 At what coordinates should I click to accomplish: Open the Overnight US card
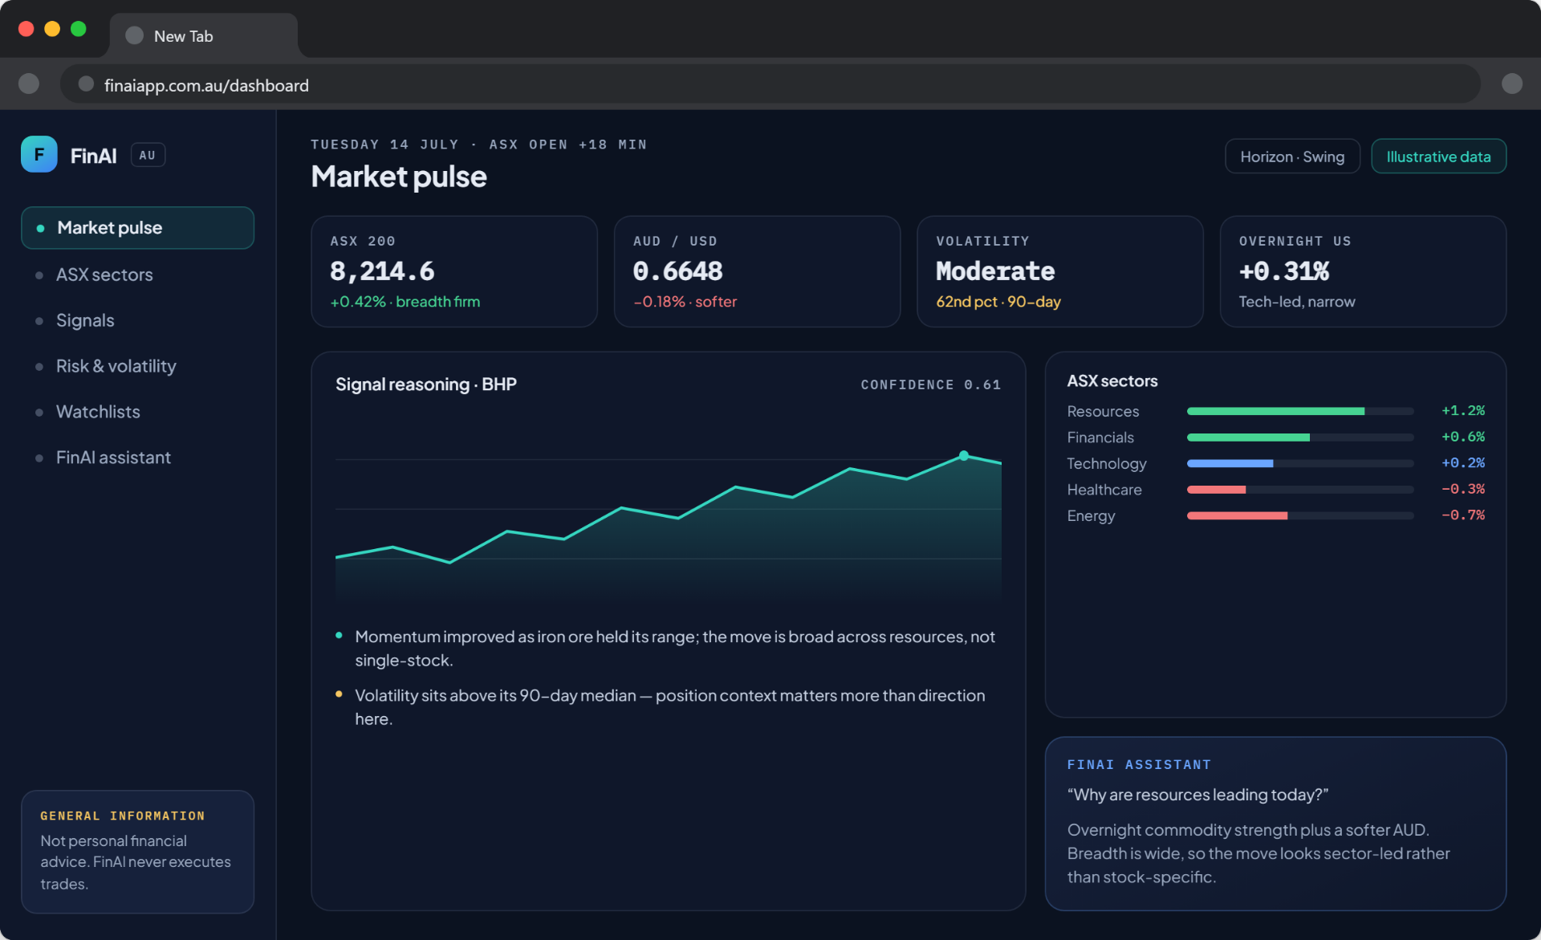pos(1363,271)
